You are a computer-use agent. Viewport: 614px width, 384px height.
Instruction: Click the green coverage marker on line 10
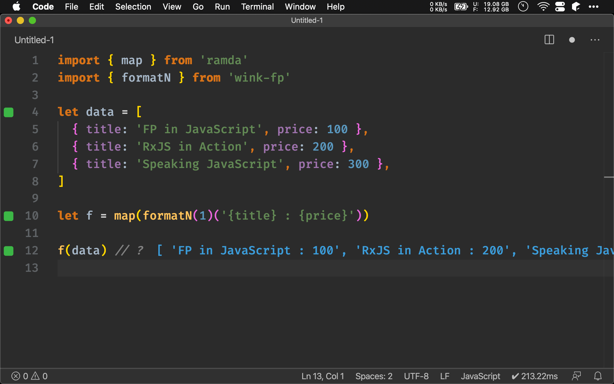(x=9, y=216)
